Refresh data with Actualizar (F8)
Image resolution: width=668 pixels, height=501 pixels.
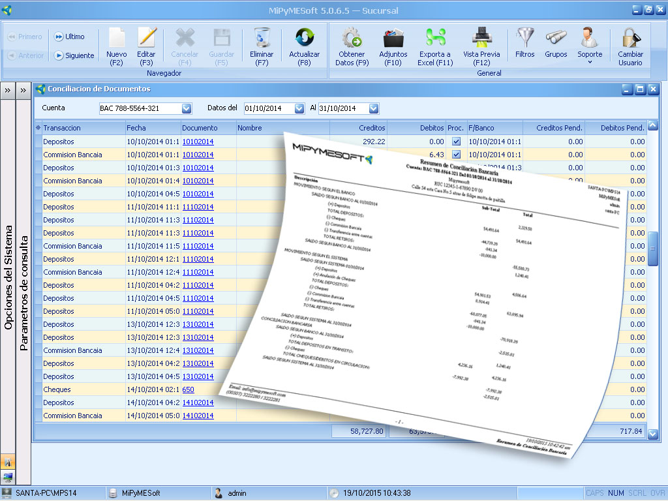coord(304,38)
